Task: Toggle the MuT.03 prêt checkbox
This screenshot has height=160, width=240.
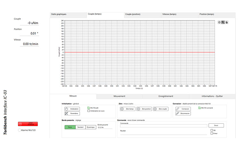Action: coord(88,108)
